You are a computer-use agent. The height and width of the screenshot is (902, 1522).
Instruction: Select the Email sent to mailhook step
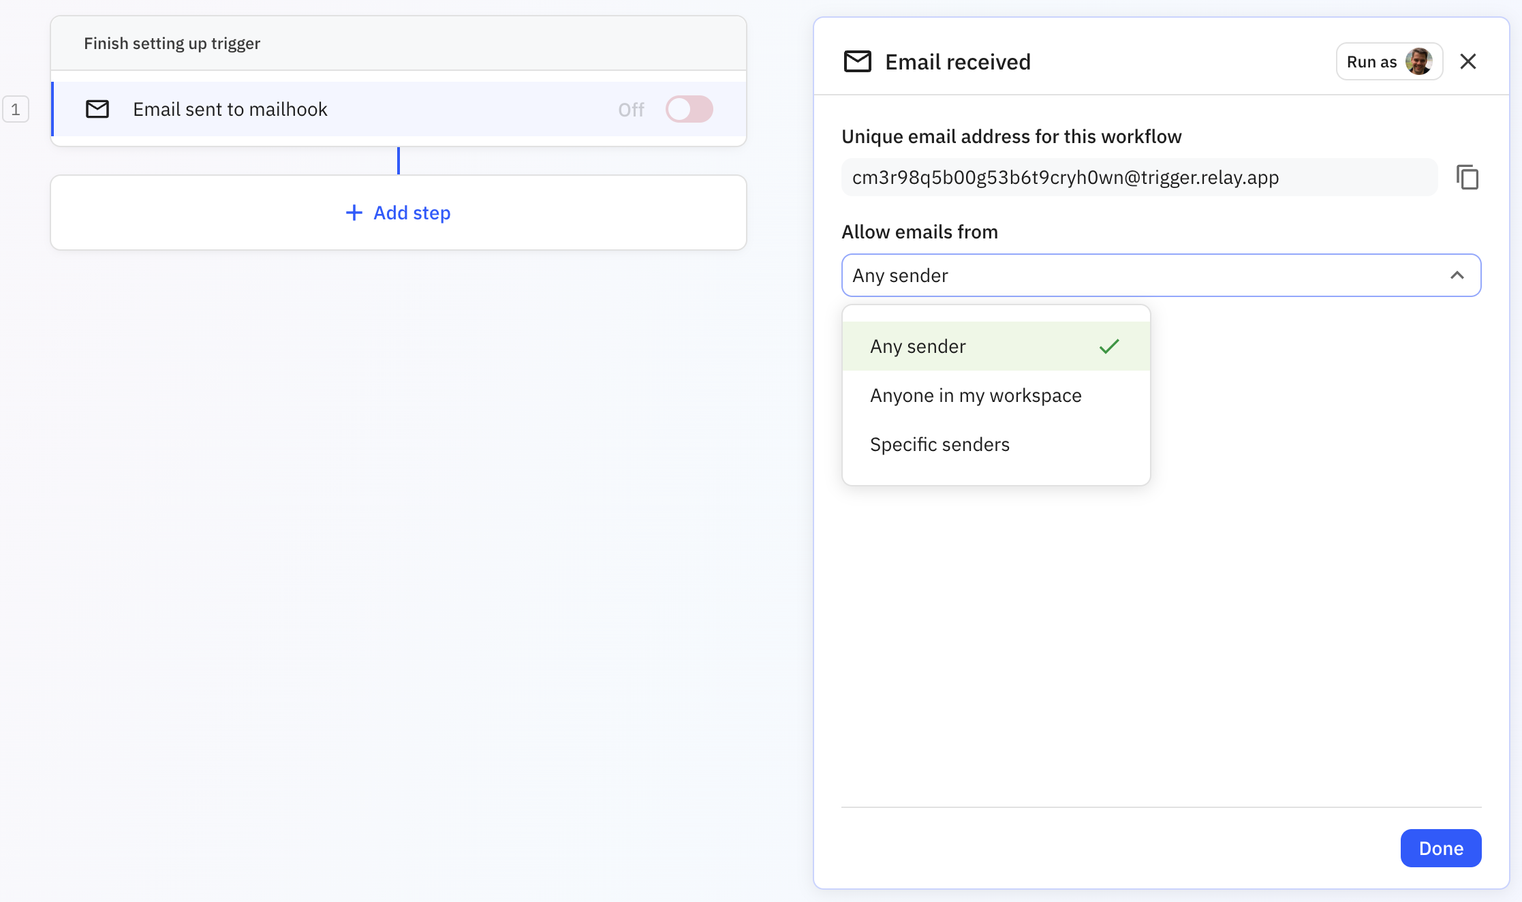click(x=230, y=109)
